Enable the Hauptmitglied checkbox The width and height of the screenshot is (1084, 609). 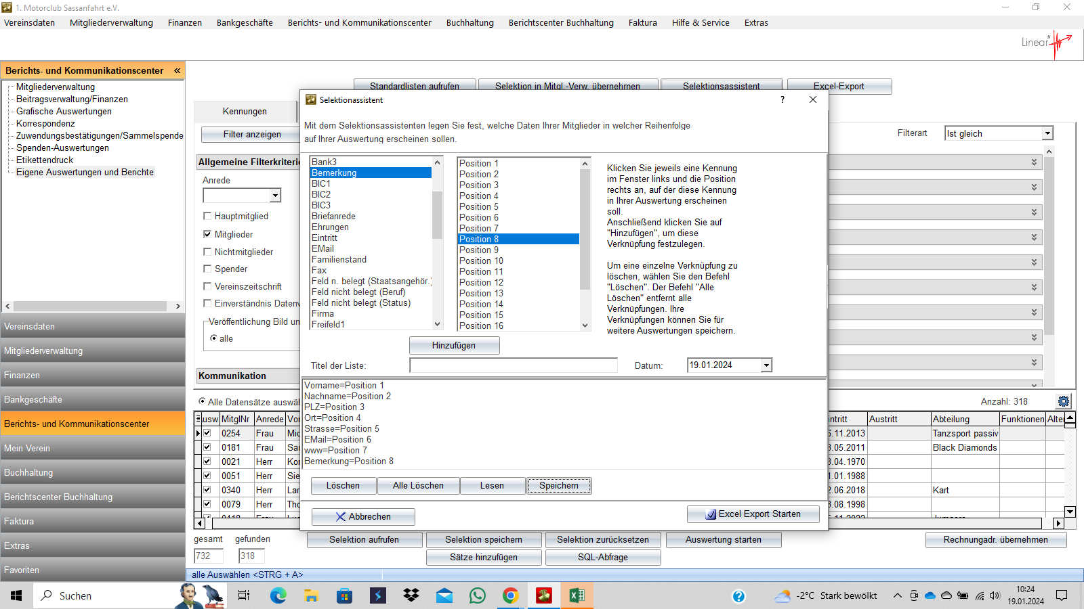tap(208, 216)
